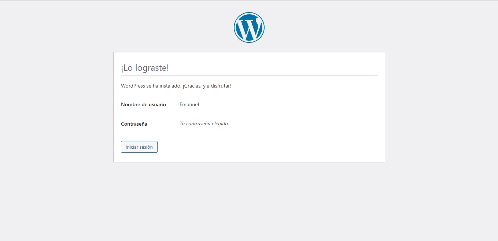Viewport: 498px width, 241px height.
Task: Click the word Nombre in the label
Action: coord(130,104)
